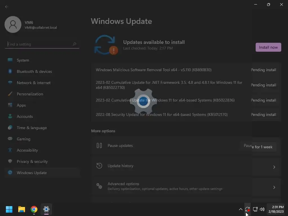Image resolution: width=288 pixels, height=216 pixels.
Task: Click the Advanced options gears icon
Action: 99,186
